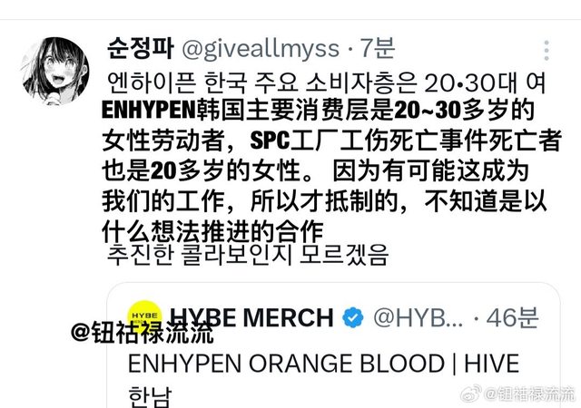Image resolution: width=581 pixels, height=408 pixels.
Task: Open the HYBE MERCH account name
Action: (x=251, y=317)
